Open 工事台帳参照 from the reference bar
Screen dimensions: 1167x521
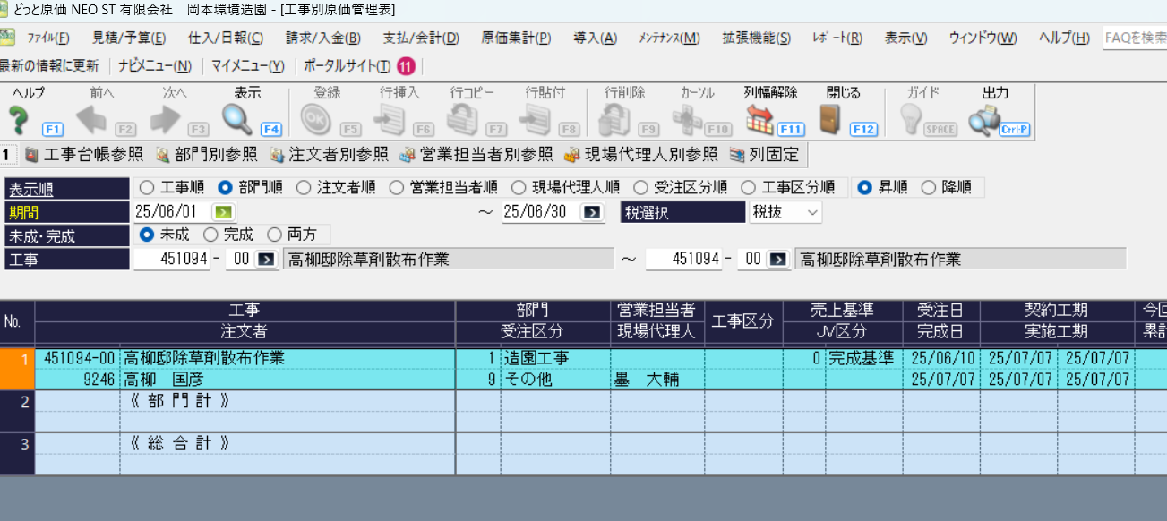(83, 155)
